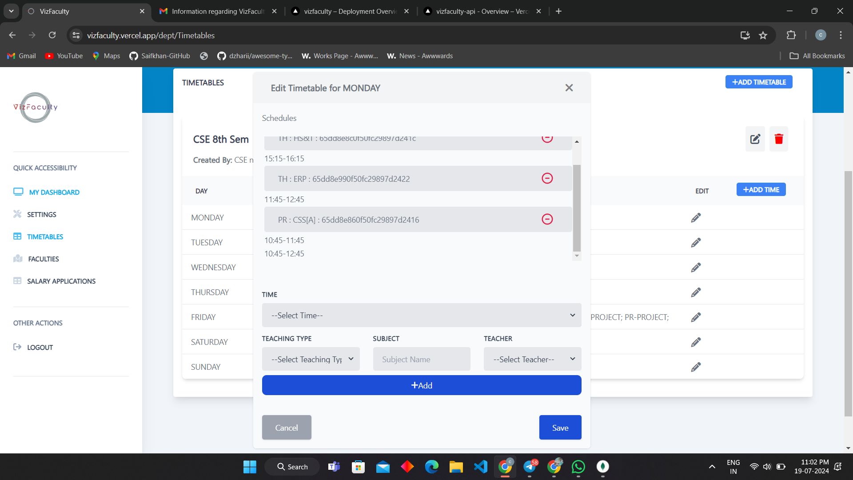Open TIMETABLES section in sidebar
The width and height of the screenshot is (853, 480).
pyautogui.click(x=45, y=237)
